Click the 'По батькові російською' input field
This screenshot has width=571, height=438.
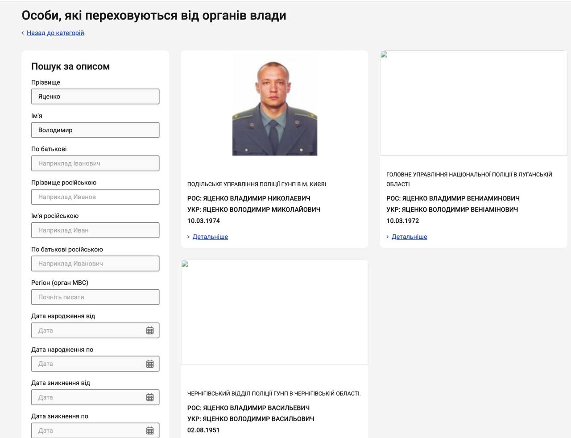(95, 264)
